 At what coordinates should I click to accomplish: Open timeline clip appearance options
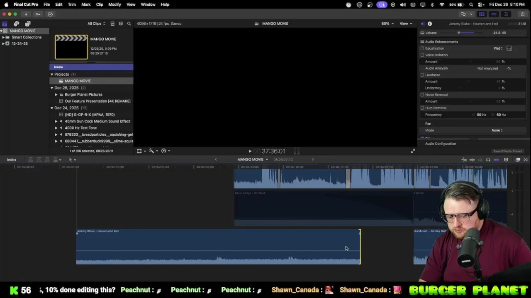pyautogui.click(x=506, y=160)
